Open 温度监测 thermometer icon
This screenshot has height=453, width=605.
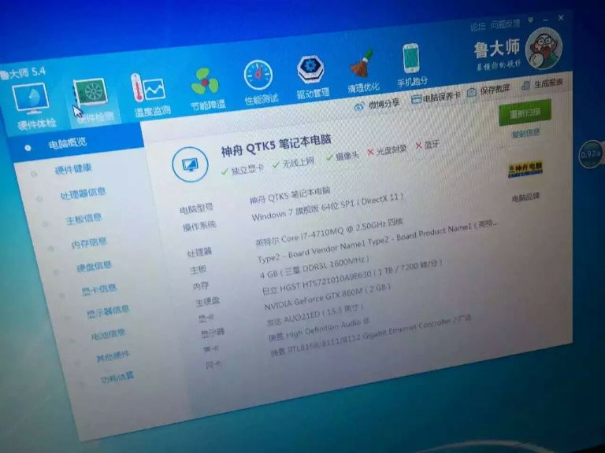click(x=148, y=88)
